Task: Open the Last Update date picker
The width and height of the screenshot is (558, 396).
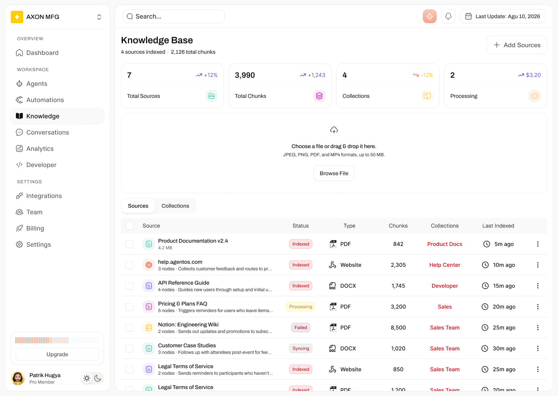Action: click(x=503, y=16)
